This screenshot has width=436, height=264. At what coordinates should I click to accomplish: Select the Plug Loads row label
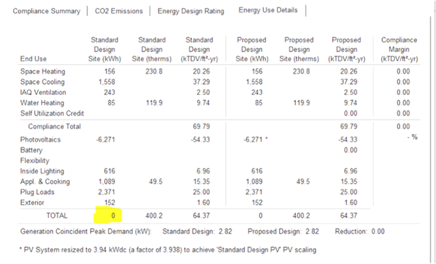click(38, 191)
